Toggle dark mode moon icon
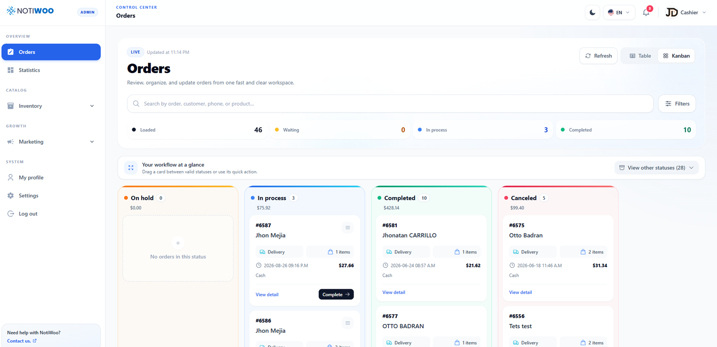The image size is (717, 347). point(592,13)
